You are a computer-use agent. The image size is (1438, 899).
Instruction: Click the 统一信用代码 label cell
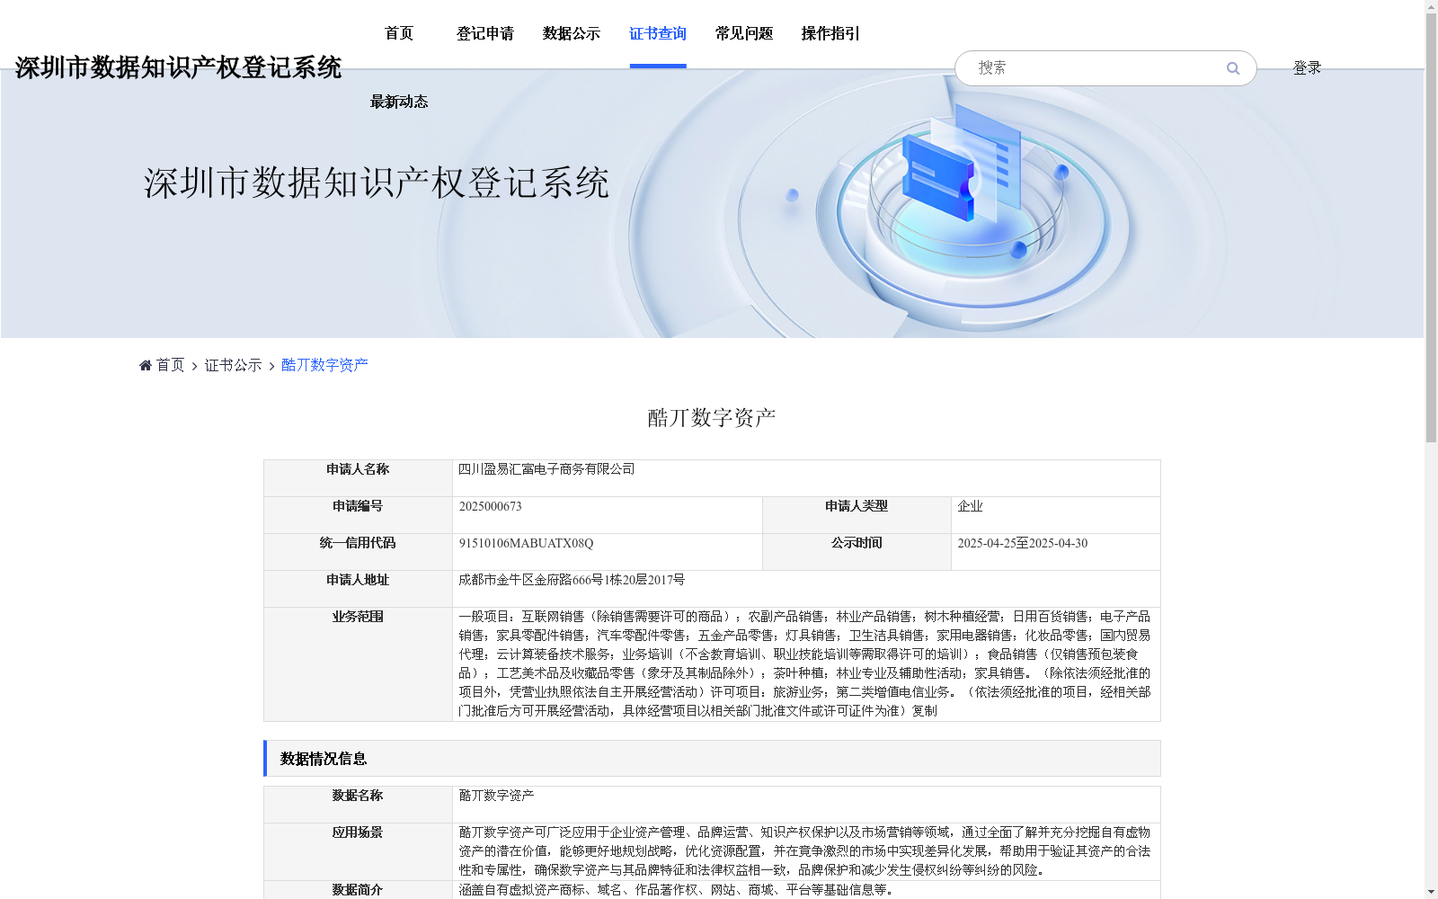click(358, 552)
